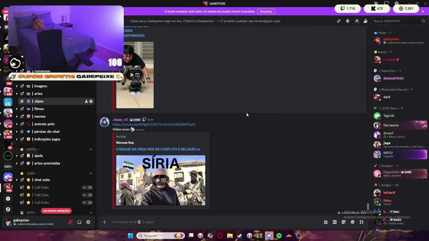
Task: Open the invite icon on clipes channel
Action: pyautogui.click(x=86, y=101)
